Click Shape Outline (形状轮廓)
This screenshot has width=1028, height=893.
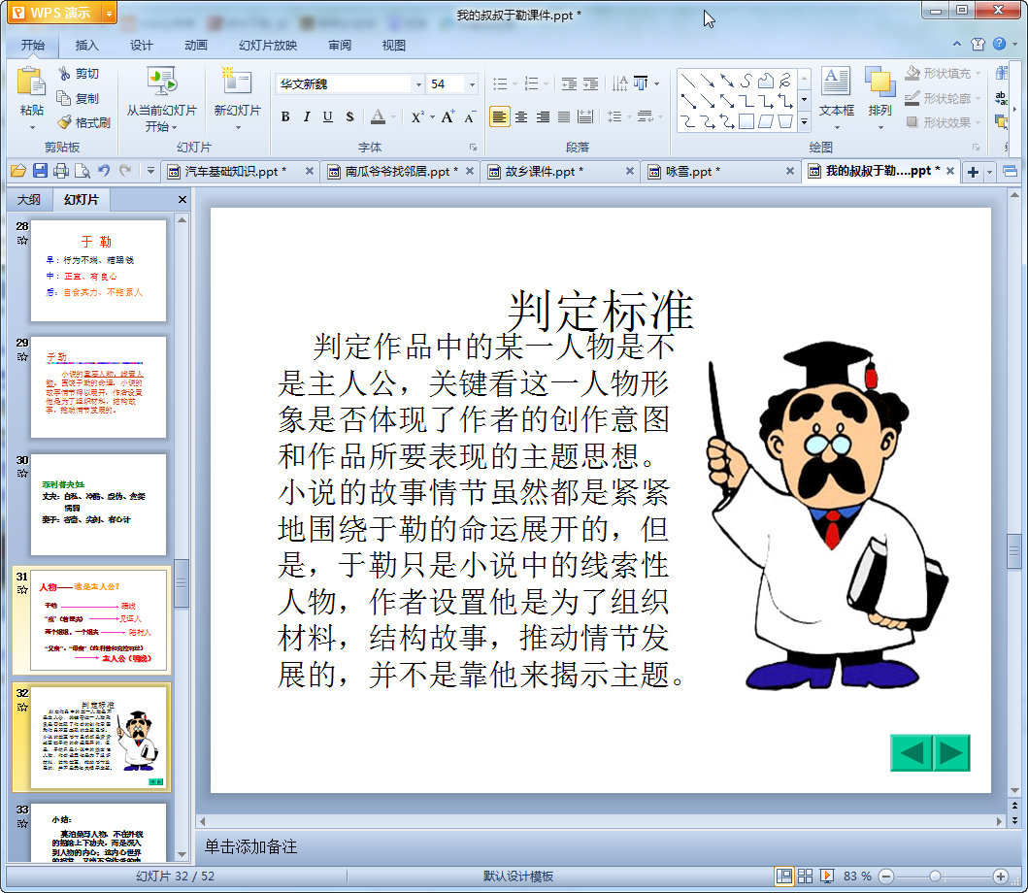943,98
